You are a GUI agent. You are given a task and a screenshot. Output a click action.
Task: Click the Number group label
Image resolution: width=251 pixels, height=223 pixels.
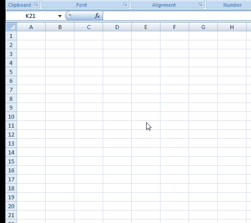point(233,5)
